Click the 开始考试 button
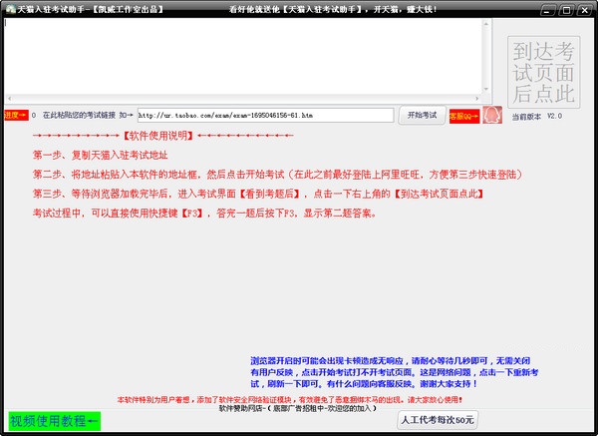Viewport: 598px width, 436px height. point(422,116)
